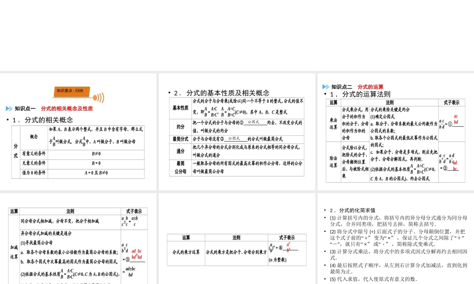Select the A=0且B≠0 cell
Screen dimensions: 474x284
pos(96,173)
